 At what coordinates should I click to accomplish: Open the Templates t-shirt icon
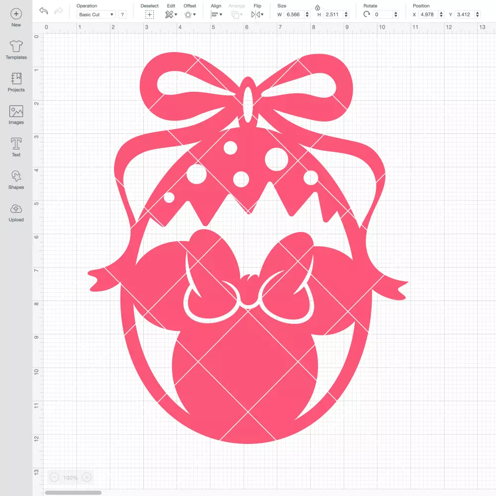point(16,47)
